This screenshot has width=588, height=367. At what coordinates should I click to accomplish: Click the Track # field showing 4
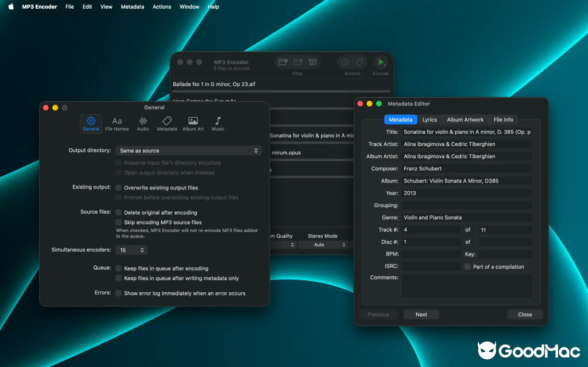tap(431, 230)
